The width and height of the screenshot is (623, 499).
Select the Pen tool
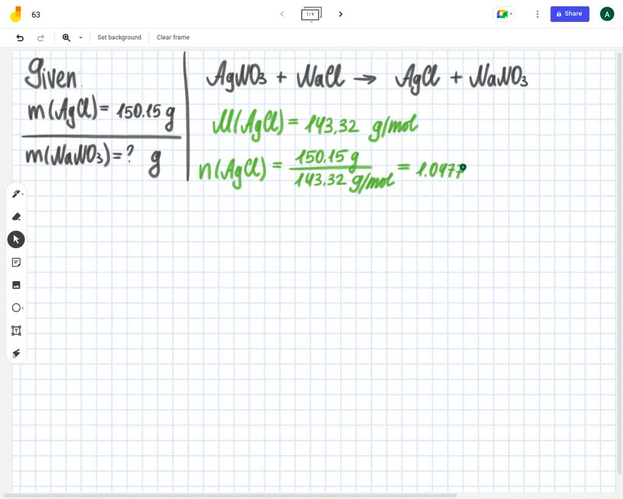click(15, 194)
